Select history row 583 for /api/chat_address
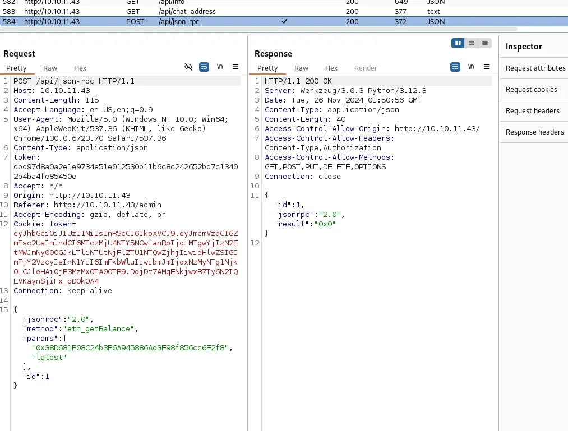Screen dimensions: 568x431 pyautogui.click(x=284, y=12)
